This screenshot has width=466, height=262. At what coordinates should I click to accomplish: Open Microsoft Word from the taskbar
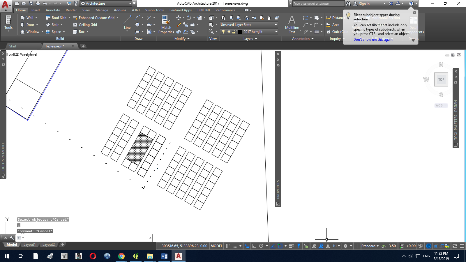point(164,256)
